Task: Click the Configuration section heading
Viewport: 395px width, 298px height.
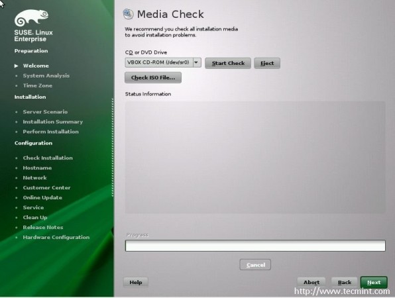Action: coord(33,143)
